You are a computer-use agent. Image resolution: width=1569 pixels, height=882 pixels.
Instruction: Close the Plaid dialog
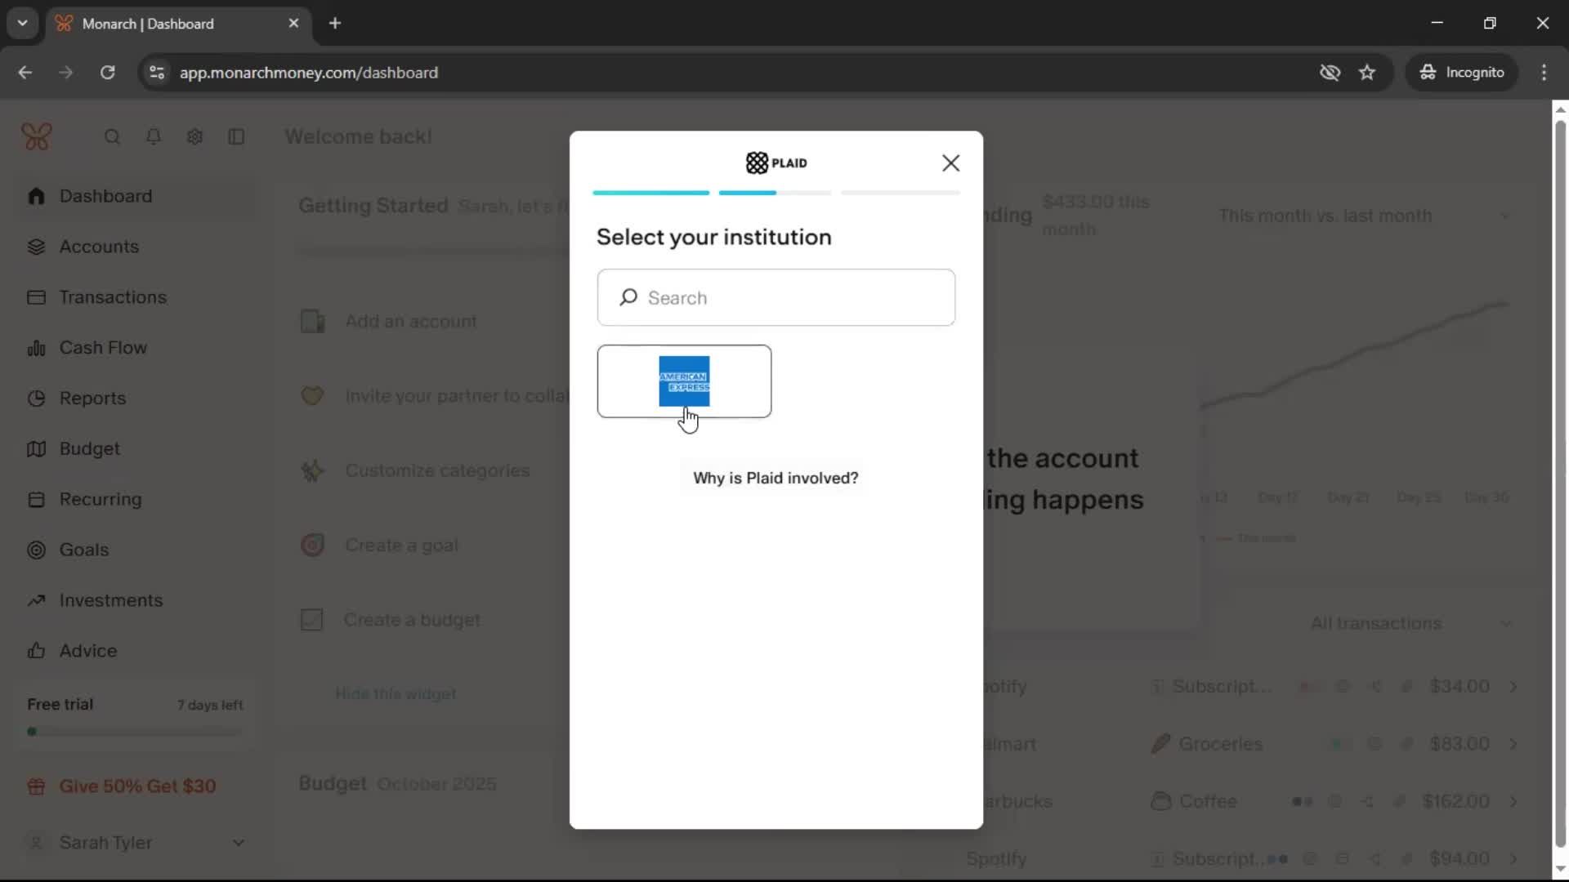click(950, 163)
